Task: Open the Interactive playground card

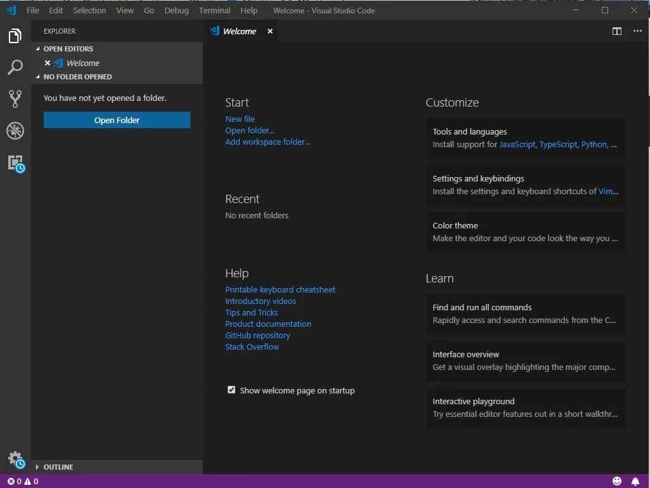Action: point(526,407)
